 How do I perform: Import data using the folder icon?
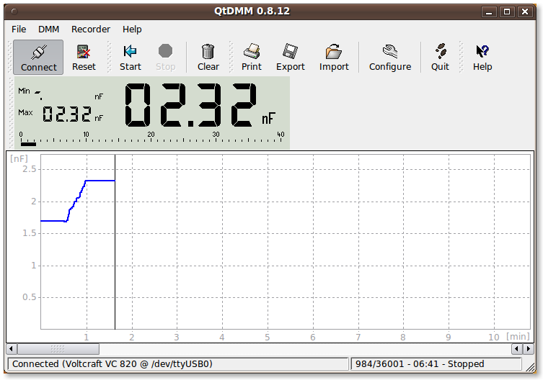334,57
